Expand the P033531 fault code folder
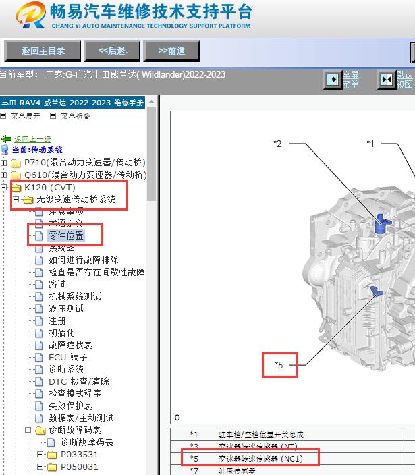415x475 pixels. pyautogui.click(x=40, y=454)
